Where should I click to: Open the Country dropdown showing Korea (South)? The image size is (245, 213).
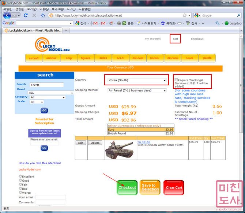tap(137, 80)
